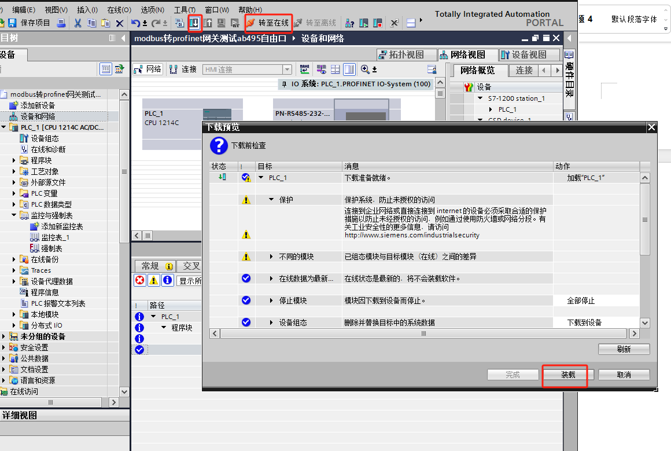Screen dimensions: 671x451
Task: Click the 刷新 refresh button
Action: coord(624,349)
